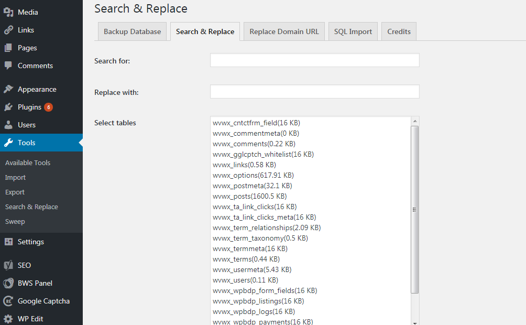Switch to the Backup Database tab
The height and width of the screenshot is (325, 526).
tap(132, 31)
